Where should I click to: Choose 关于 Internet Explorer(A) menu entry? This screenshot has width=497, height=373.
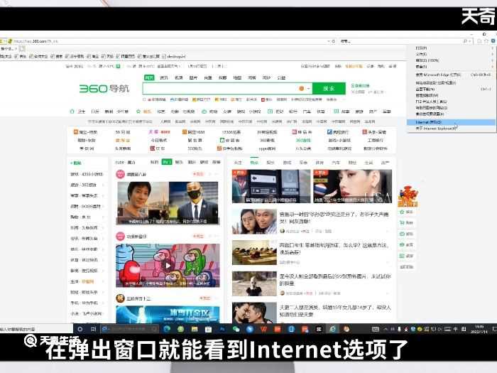[451, 129]
